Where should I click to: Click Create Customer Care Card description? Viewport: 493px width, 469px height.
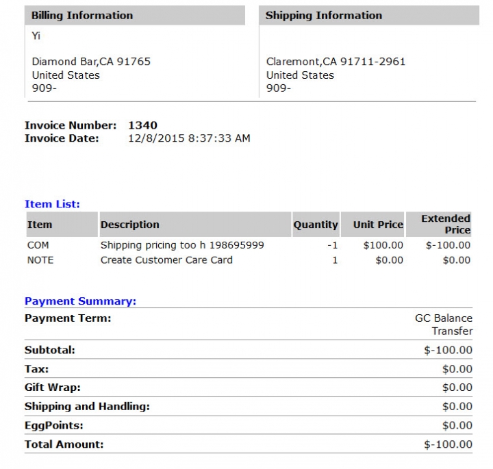pyautogui.click(x=166, y=260)
